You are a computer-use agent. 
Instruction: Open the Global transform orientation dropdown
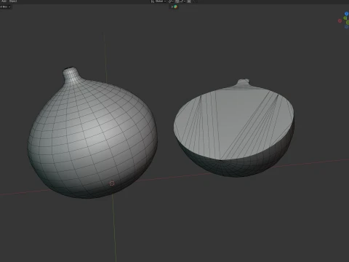pyautogui.click(x=159, y=1)
